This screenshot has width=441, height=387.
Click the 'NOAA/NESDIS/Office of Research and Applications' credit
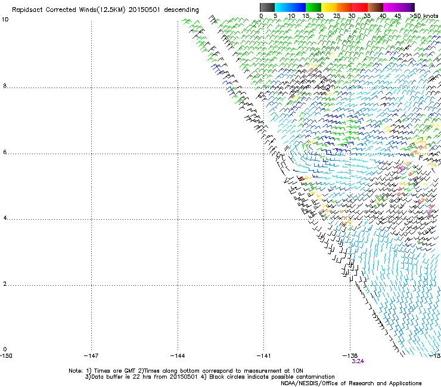pos(351,383)
